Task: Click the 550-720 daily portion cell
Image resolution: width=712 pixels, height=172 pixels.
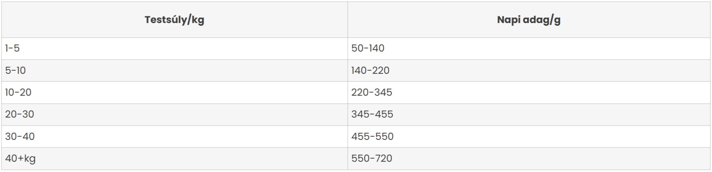Action: [x=529, y=158]
